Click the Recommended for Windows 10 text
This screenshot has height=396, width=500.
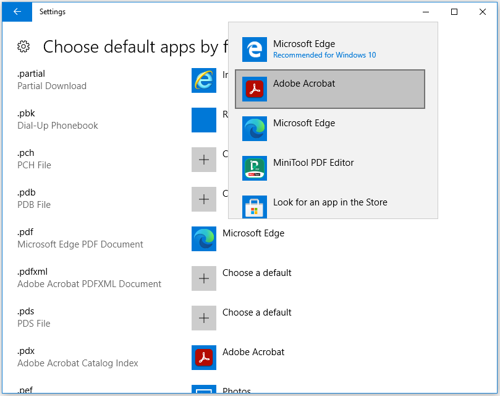[x=324, y=55]
